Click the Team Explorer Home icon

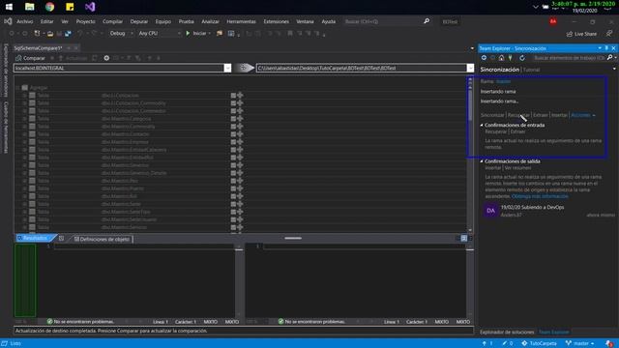501,58
